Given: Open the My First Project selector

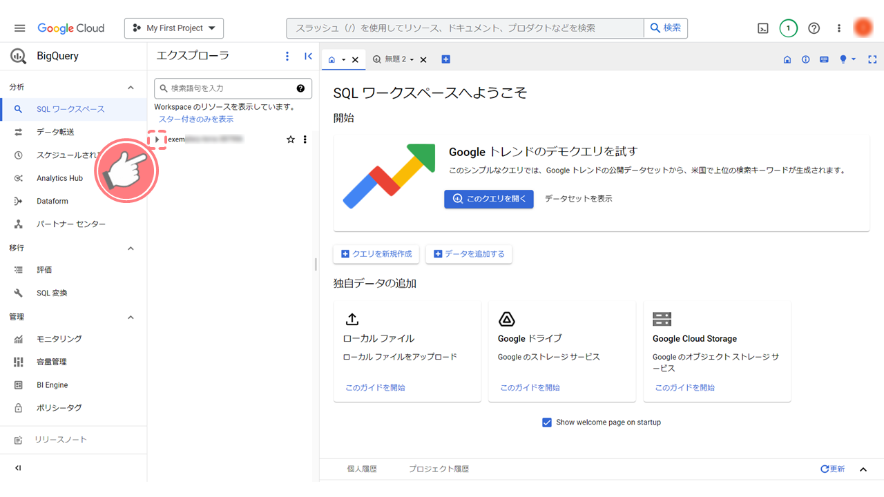Looking at the screenshot, I should (174, 28).
